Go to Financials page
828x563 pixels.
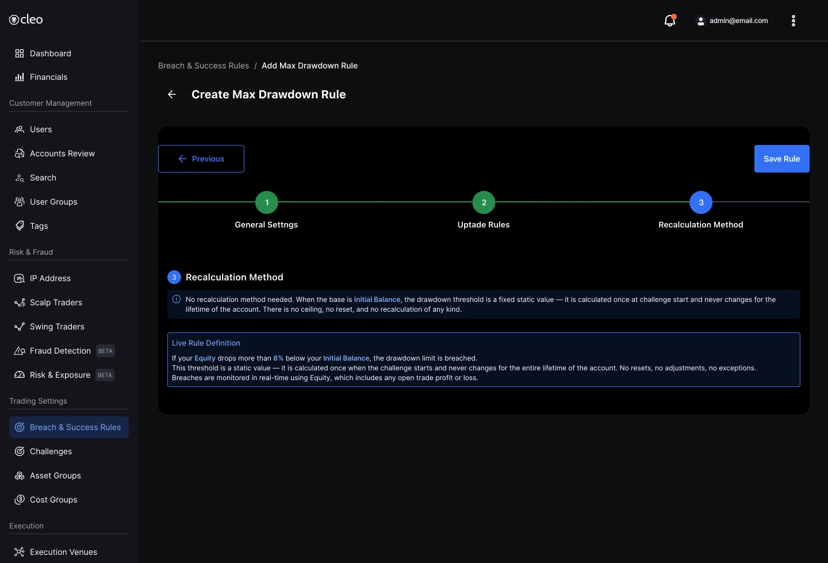coord(69,77)
